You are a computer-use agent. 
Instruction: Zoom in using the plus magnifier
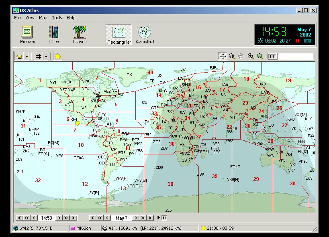coord(251,57)
